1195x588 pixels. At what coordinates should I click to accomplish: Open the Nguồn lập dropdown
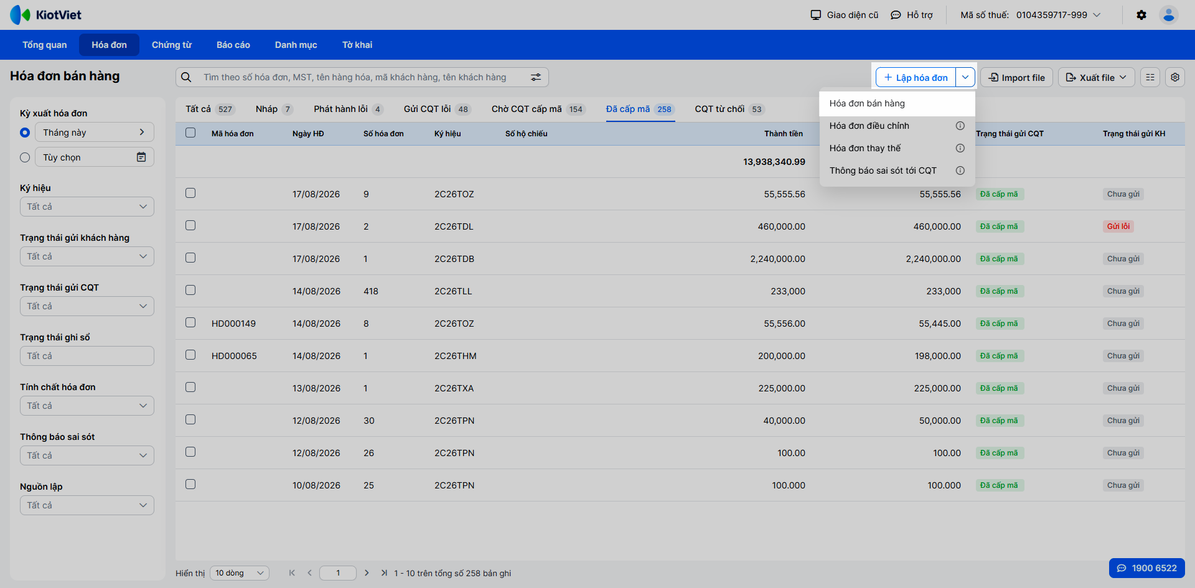[x=87, y=505]
